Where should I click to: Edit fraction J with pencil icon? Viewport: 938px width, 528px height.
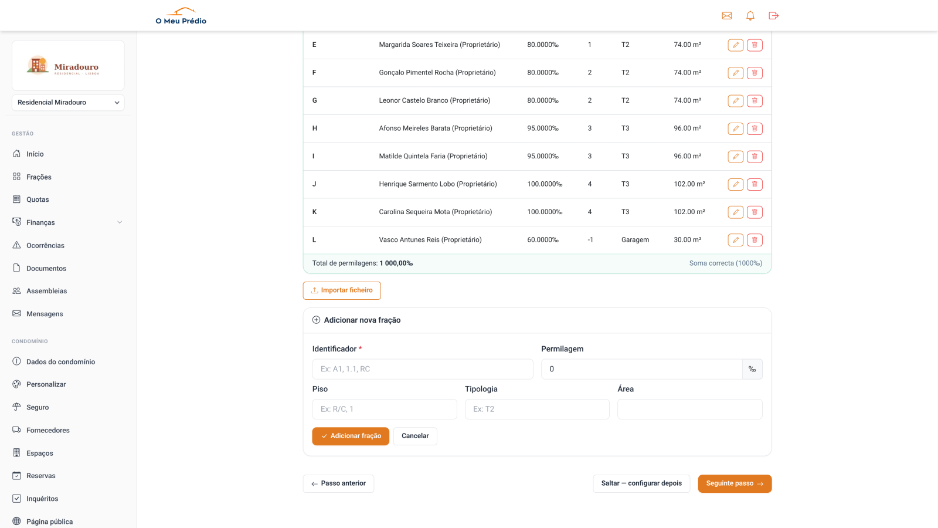click(x=736, y=184)
